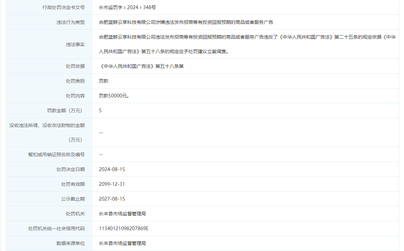Select the publicity deadline 2027-08-15

[112, 199]
